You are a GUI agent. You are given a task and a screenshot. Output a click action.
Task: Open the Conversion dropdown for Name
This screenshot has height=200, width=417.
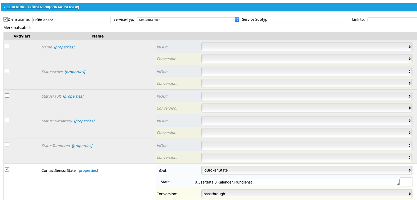coord(306,59)
